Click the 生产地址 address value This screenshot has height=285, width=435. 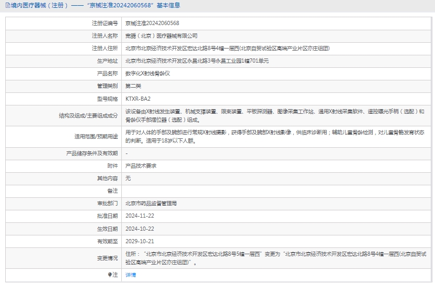pos(197,61)
